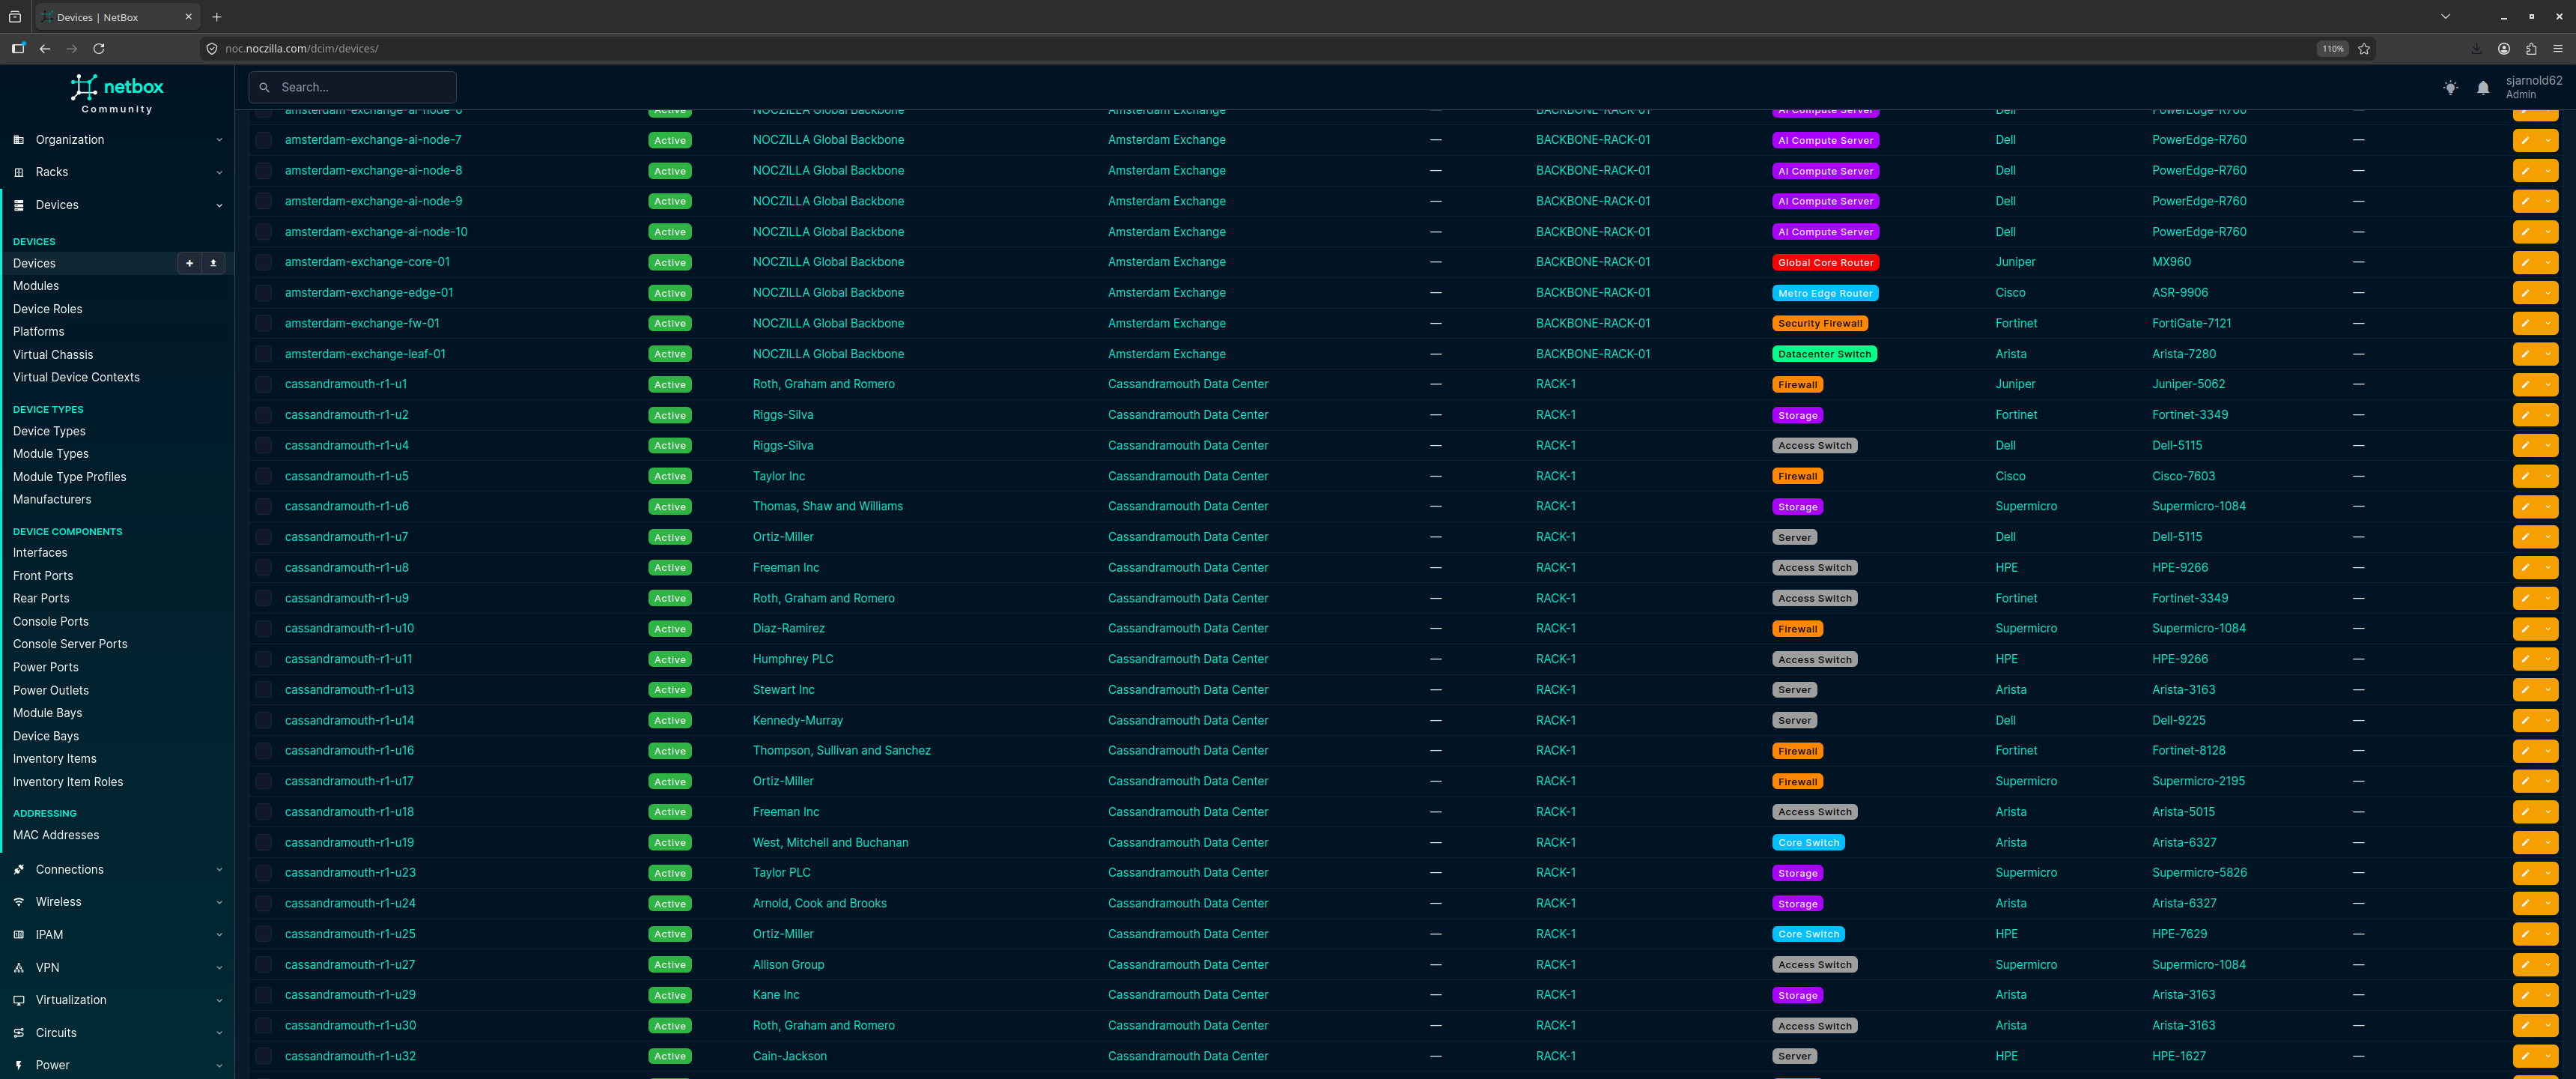Select checkbox for amsterdam-exchange-ai-node-7
Screen dimensions: 2576x1079
[264, 140]
